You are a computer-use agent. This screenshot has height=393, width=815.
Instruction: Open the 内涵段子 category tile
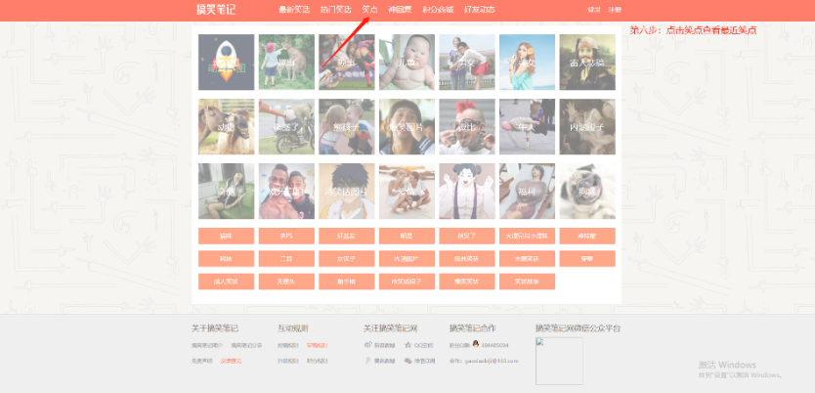[x=587, y=127]
